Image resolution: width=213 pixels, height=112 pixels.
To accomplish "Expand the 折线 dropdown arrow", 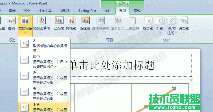I will [160, 33].
